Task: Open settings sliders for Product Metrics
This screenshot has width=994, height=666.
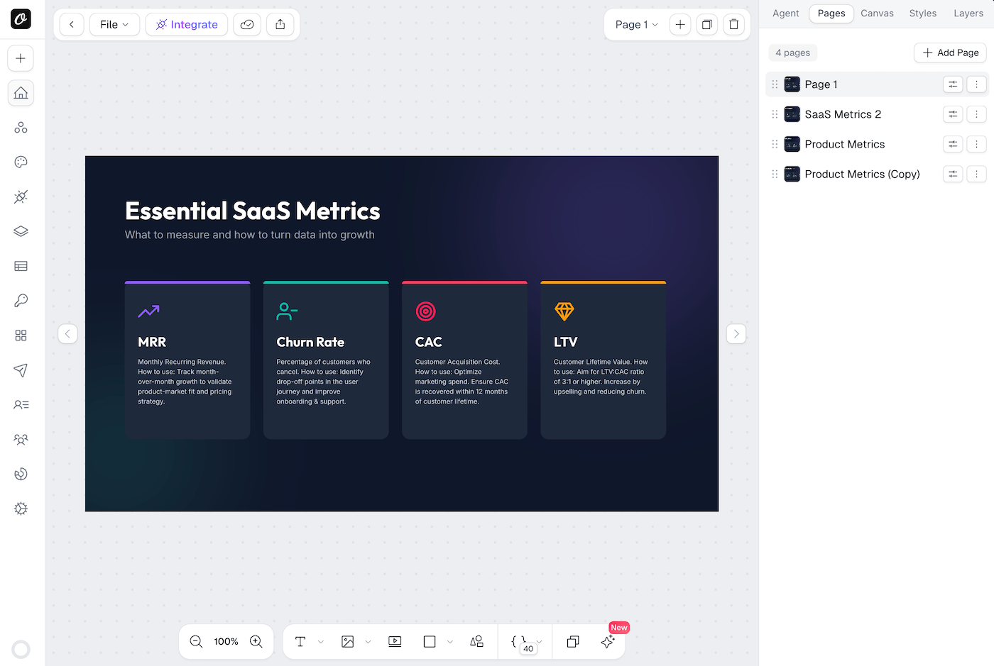Action: pos(953,144)
